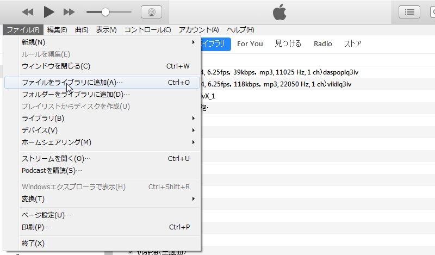Open the ファイル(F) menu

(x=23, y=30)
